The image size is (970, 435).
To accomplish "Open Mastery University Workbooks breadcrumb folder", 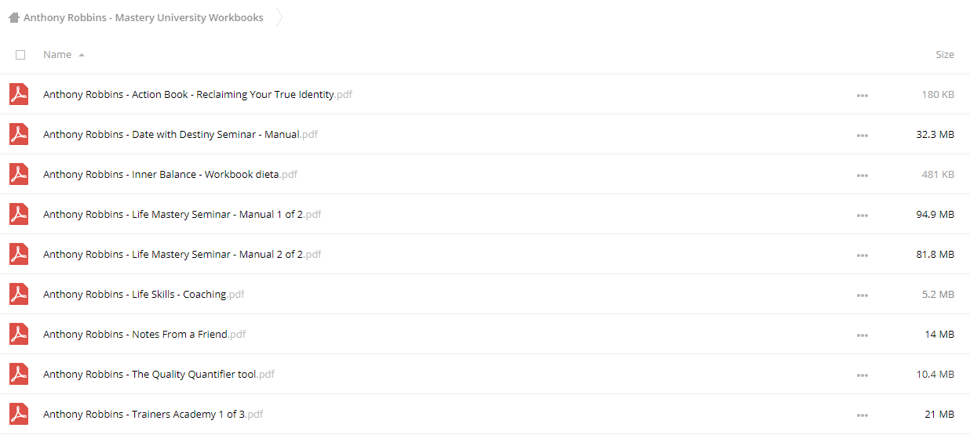I will [x=144, y=17].
